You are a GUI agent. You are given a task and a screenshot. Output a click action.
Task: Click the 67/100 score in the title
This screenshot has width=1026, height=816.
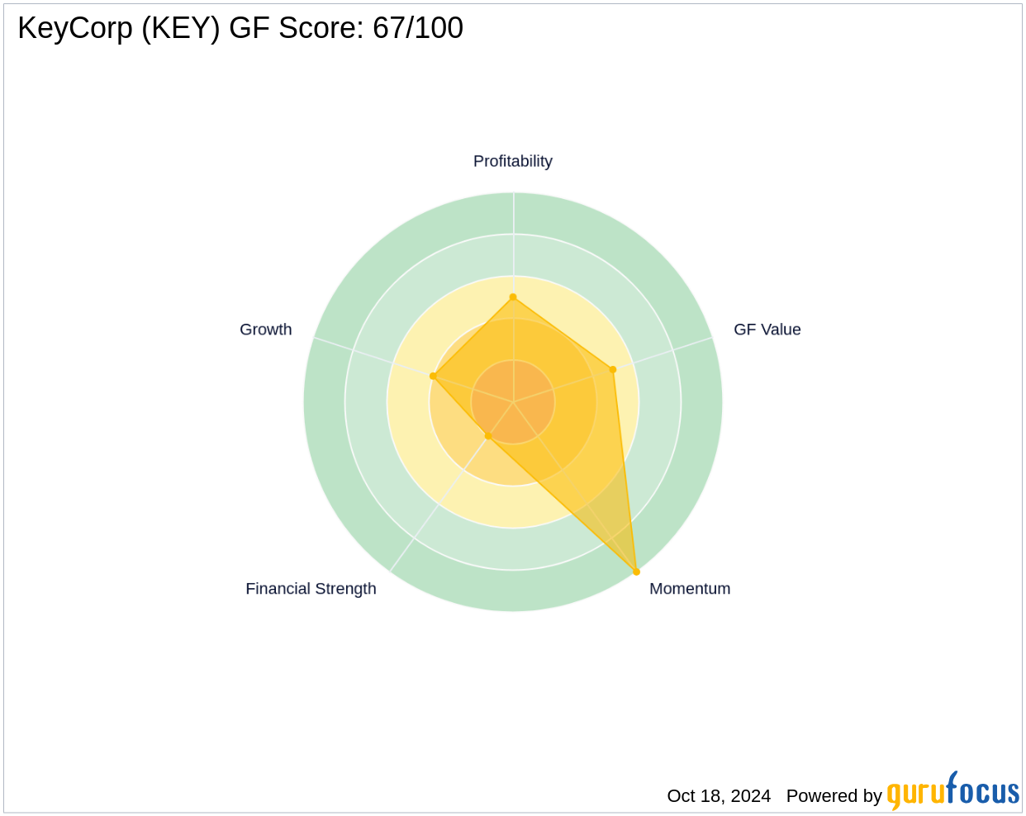tap(418, 28)
